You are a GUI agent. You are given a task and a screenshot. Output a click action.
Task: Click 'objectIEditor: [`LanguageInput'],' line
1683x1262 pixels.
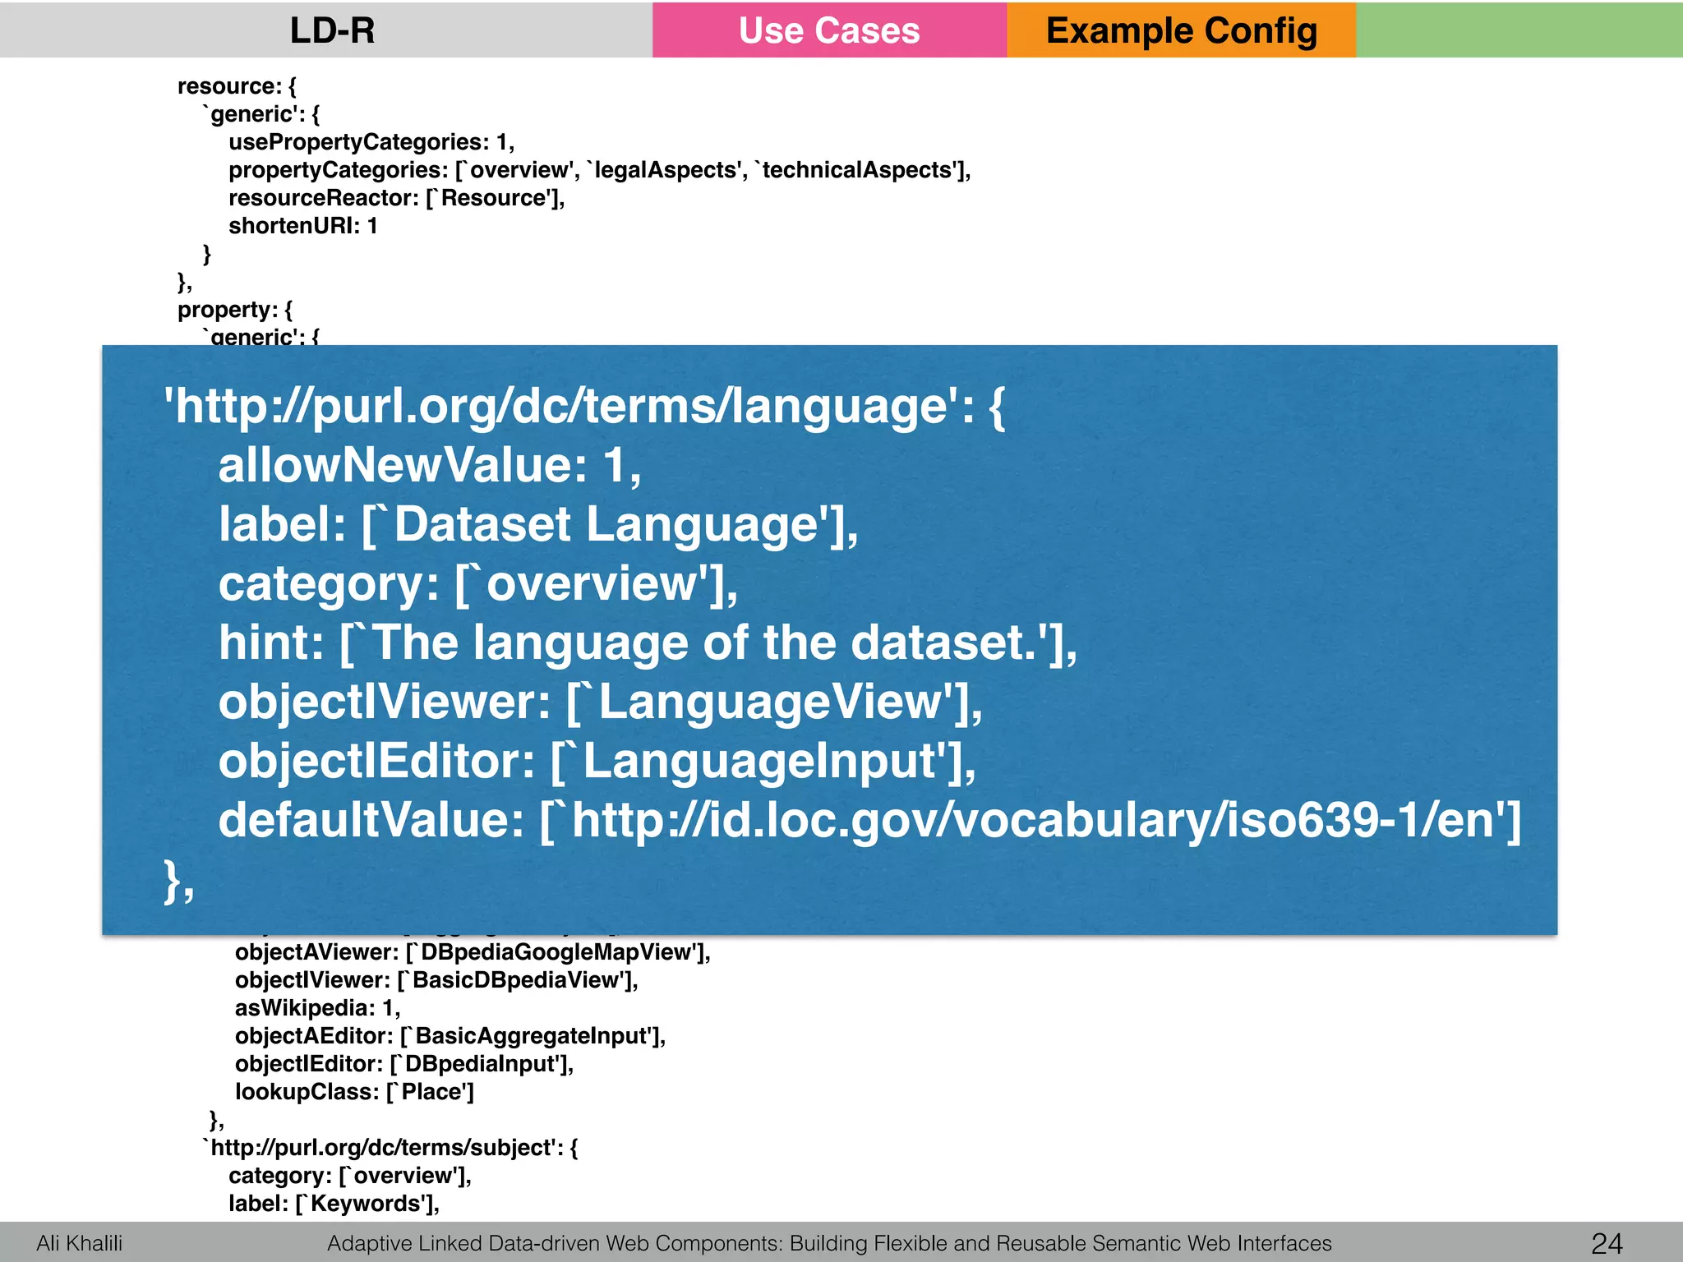point(597,762)
